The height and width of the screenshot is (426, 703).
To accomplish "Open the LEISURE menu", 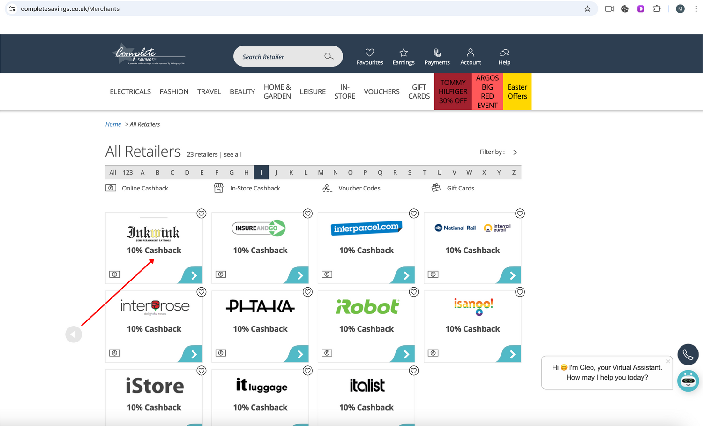I will click(313, 91).
